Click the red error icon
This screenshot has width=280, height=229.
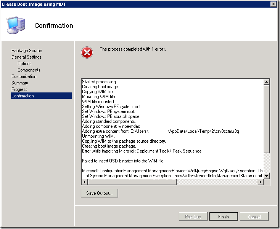(87, 52)
